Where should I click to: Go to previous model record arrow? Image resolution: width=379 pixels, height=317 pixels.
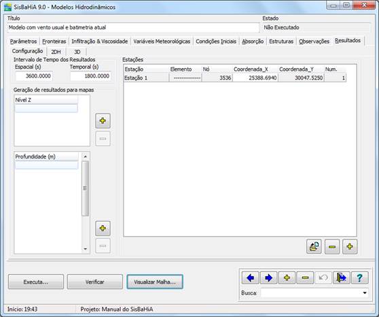coord(251,278)
